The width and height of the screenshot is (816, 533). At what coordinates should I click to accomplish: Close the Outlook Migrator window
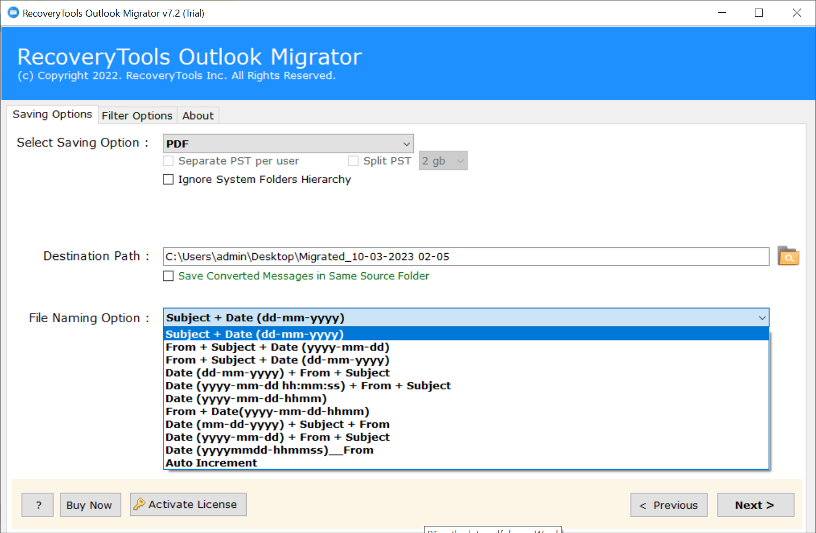797,13
